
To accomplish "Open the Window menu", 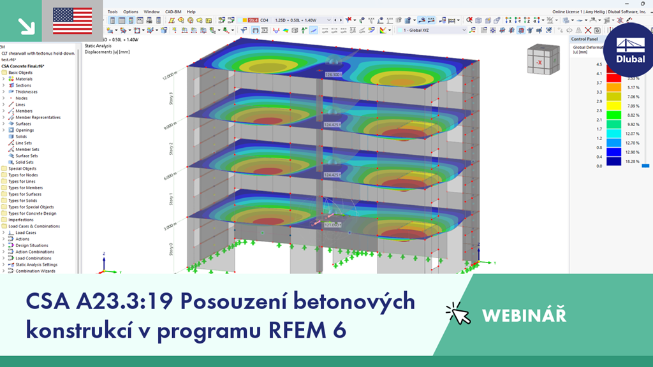I will coord(152,11).
